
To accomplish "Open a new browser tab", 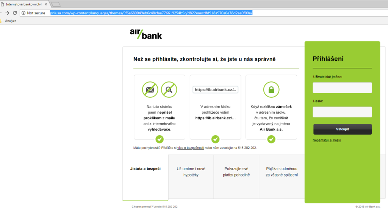I will pyautogui.click(x=56, y=5).
